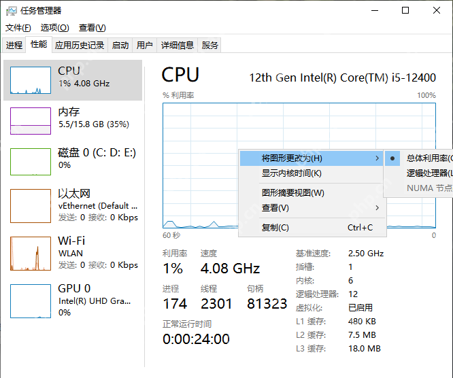Switch to the 详细信息 tab

[177, 46]
